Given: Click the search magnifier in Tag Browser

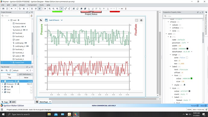Looking at the screenshot, I should (7, 71).
